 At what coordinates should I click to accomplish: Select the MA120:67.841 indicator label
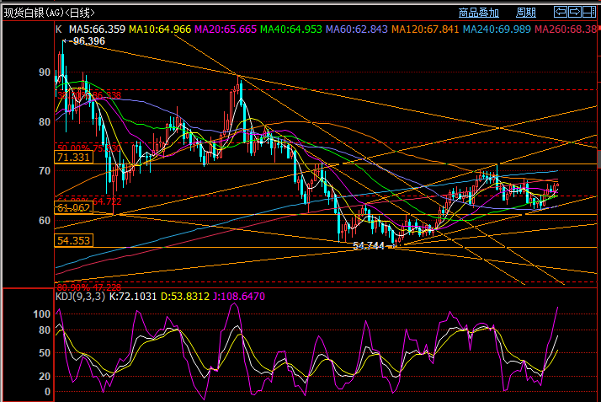click(x=425, y=29)
